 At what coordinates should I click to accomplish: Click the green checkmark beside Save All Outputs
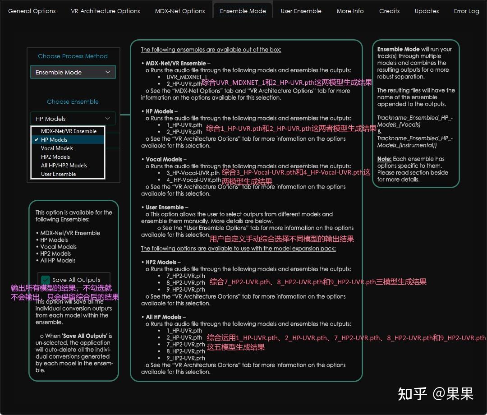[x=45, y=280]
